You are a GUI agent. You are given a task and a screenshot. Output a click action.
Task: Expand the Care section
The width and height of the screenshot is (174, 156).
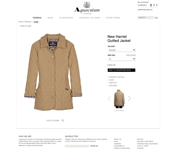111,80
